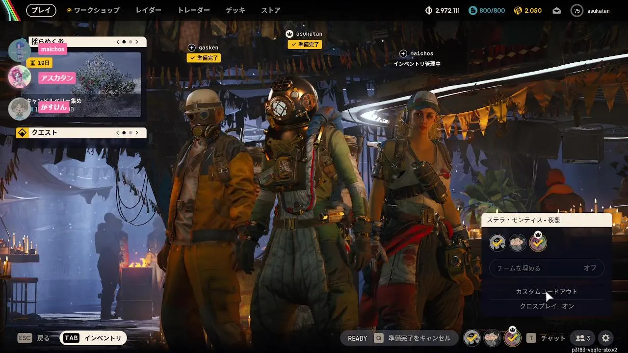The width and height of the screenshot is (628, 353).
Task: Click the yellow クエスト diamond icon
Action: coord(22,133)
